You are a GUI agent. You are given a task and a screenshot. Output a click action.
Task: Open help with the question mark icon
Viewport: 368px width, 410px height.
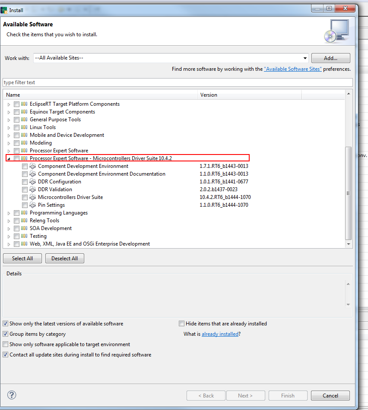[x=12, y=395]
